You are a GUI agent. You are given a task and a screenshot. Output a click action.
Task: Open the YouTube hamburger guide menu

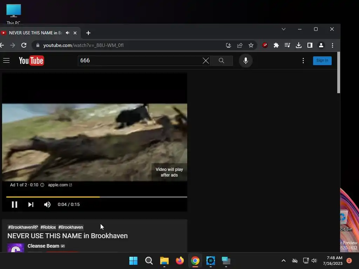(x=6, y=61)
